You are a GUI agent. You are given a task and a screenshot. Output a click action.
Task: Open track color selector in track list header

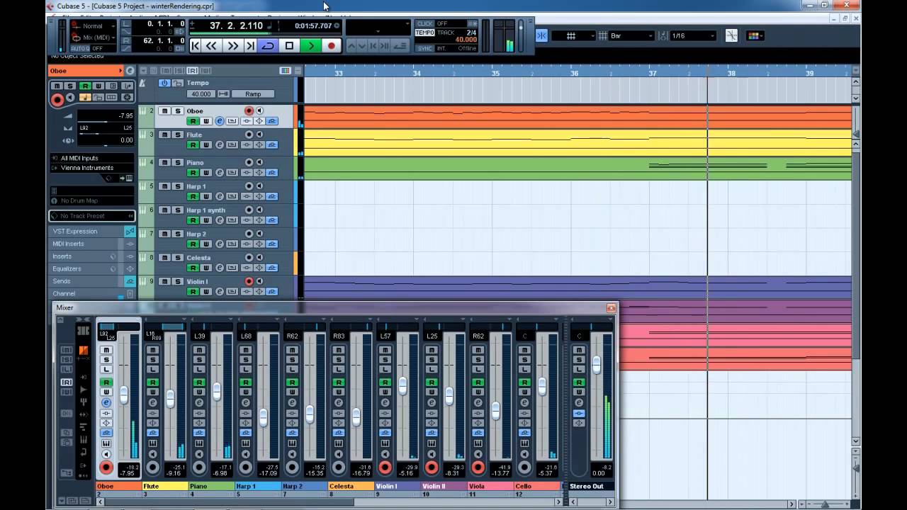[x=285, y=71]
